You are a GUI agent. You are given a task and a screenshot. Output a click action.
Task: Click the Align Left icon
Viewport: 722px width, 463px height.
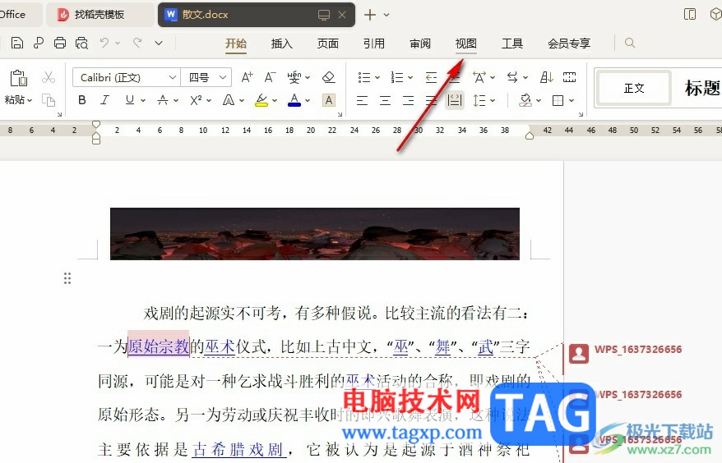363,100
